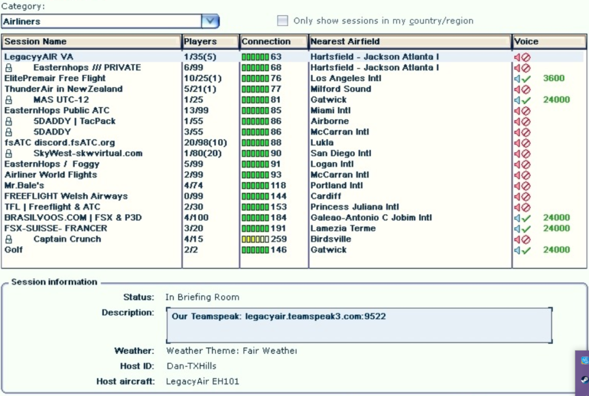Click Birdsville airfield cell
This screenshot has width=589, height=396.
pyautogui.click(x=331, y=239)
